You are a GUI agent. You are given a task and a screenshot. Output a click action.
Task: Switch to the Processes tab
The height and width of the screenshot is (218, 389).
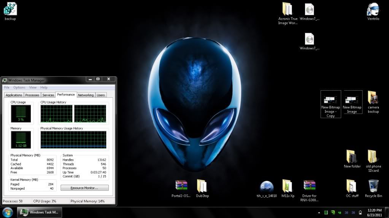coord(32,95)
